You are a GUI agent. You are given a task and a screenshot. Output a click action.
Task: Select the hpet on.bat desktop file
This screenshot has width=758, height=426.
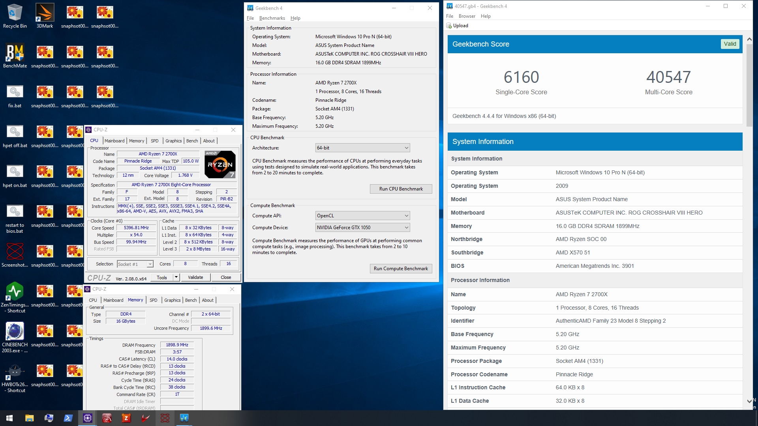15,176
